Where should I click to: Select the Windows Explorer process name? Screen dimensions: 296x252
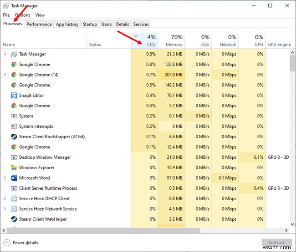pos(36,167)
